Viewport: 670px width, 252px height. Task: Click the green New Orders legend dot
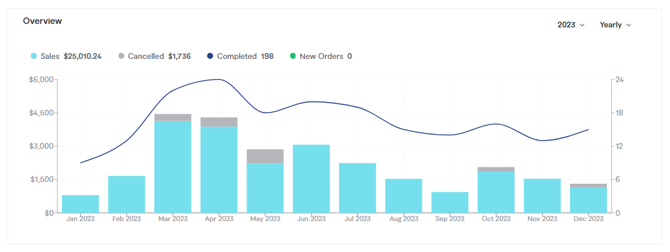pos(293,57)
